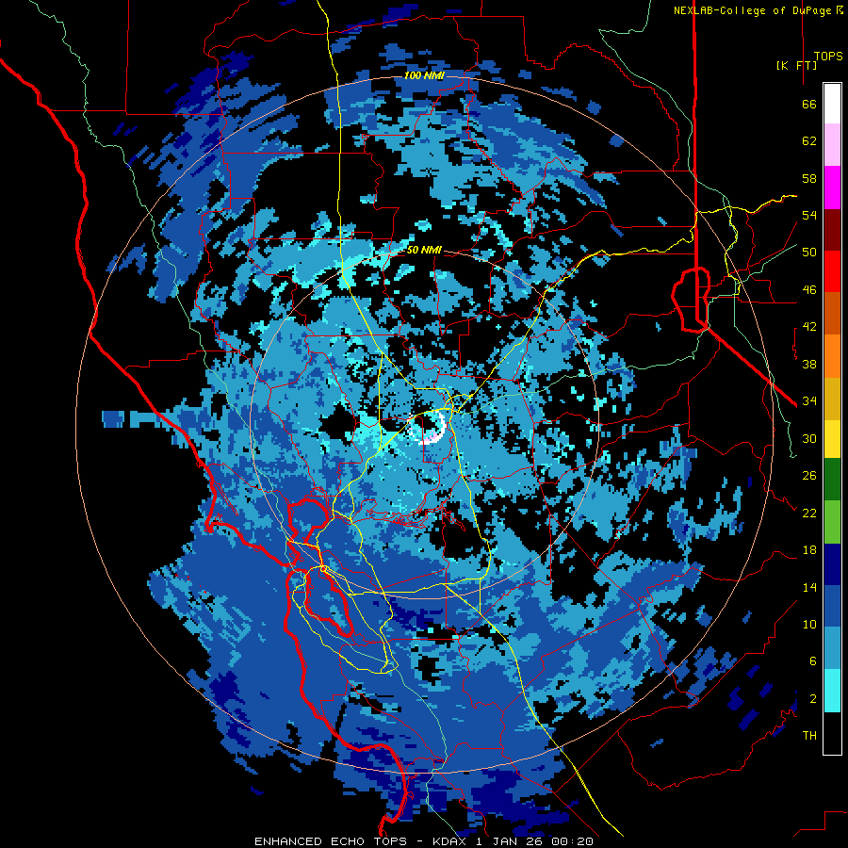Select the bright red legend swatch

click(832, 271)
